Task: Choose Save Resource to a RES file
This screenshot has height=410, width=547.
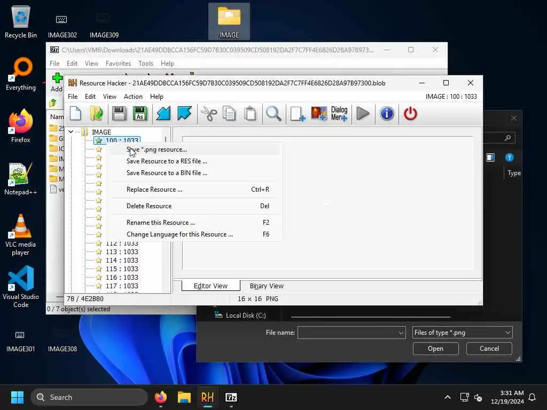Action: click(194, 161)
